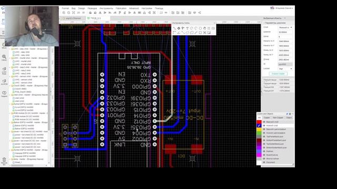Switch to 2D preview from the toolbar
The width and height of the screenshot is (337, 189).
78,13
